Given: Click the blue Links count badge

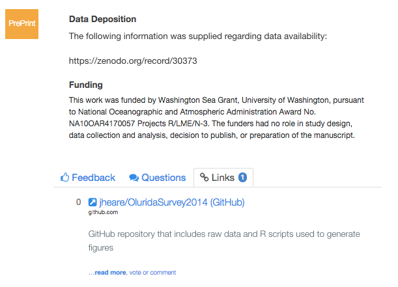Looking at the screenshot, I should 242,177.
